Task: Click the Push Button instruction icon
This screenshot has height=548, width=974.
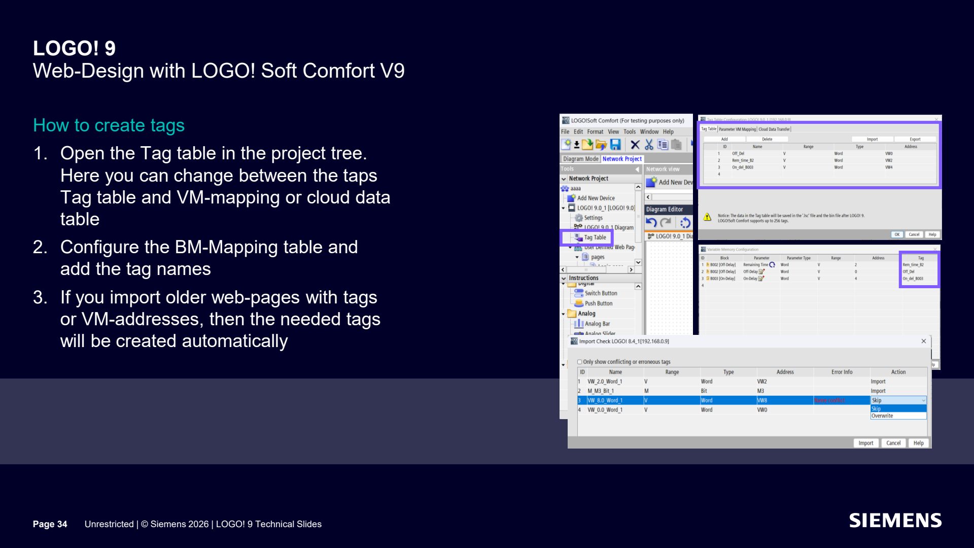Action: pos(579,303)
